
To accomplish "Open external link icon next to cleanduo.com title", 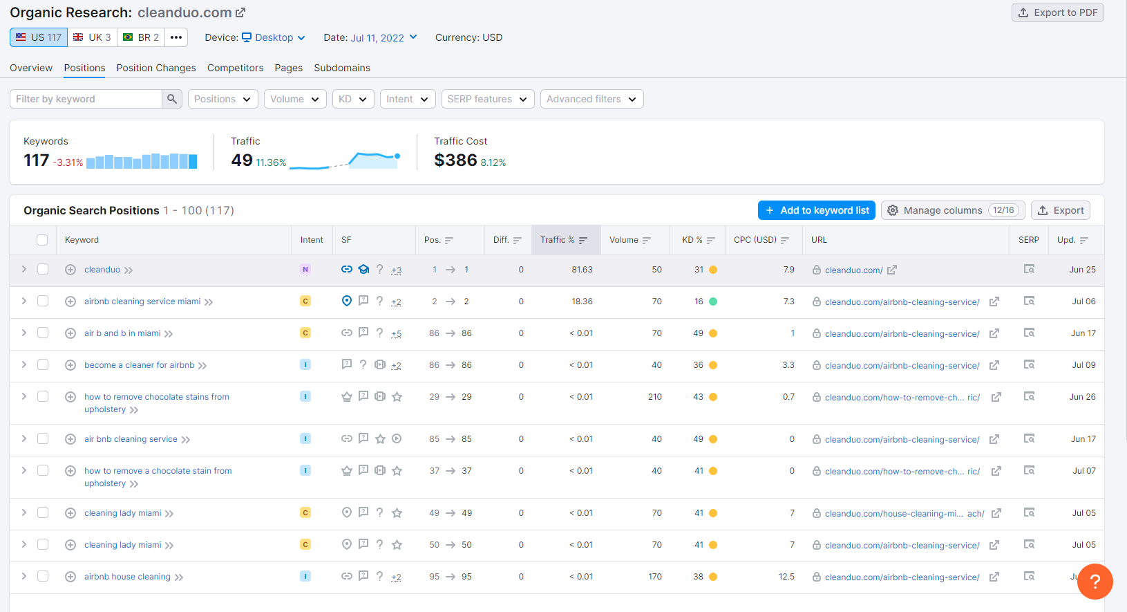I will point(240,13).
